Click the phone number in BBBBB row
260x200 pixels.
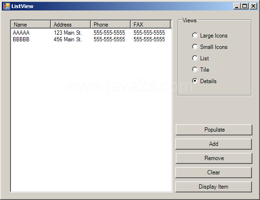109,39
